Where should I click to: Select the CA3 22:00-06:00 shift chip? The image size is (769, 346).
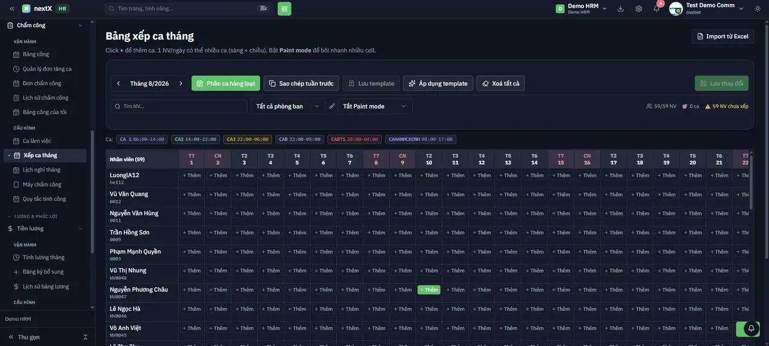tap(248, 139)
